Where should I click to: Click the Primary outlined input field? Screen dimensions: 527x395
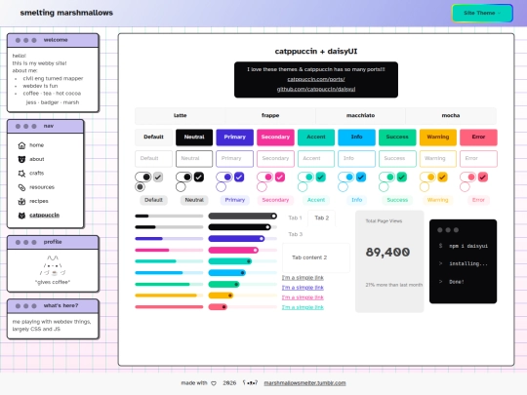[x=234, y=159]
